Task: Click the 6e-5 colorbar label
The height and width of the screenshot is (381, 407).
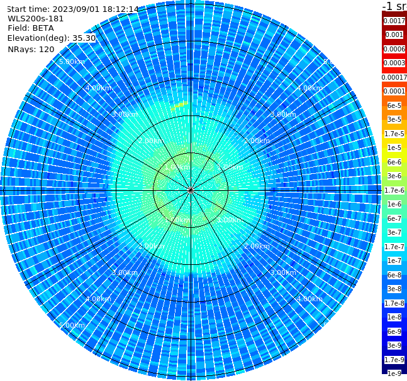Action: click(394, 105)
